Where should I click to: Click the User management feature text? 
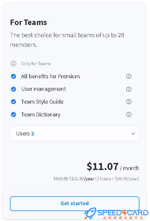pyautogui.click(x=44, y=89)
